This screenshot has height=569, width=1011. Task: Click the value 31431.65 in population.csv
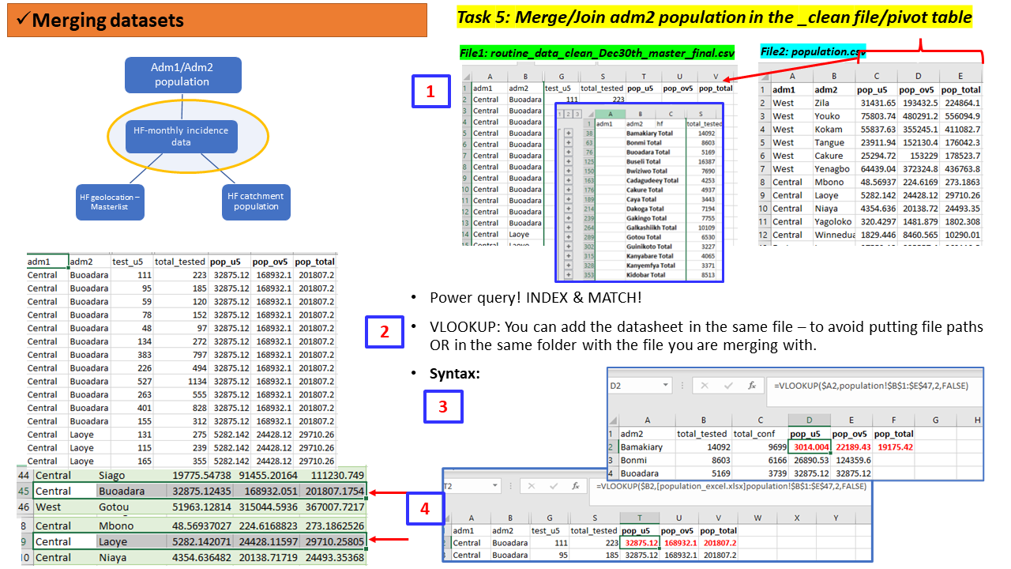[x=878, y=103]
